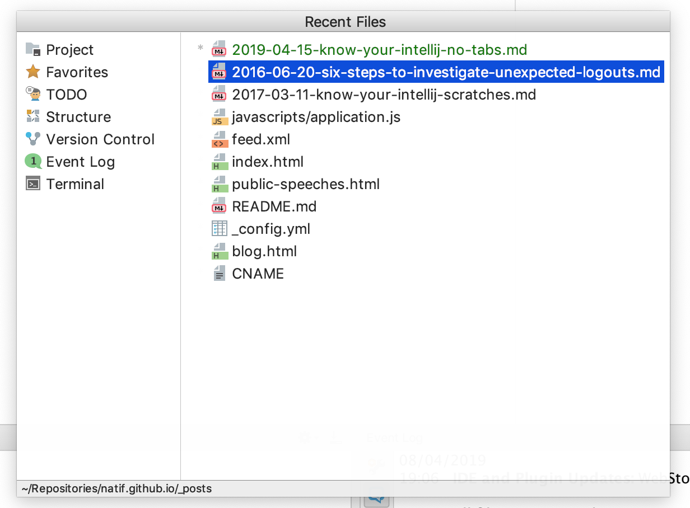Show the Version Control tool window
This screenshot has height=508, width=690.
click(x=100, y=139)
